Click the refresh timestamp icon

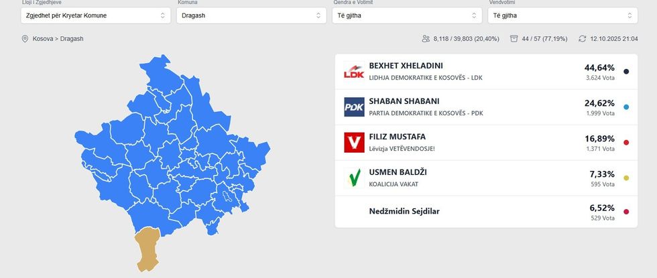[x=583, y=39]
